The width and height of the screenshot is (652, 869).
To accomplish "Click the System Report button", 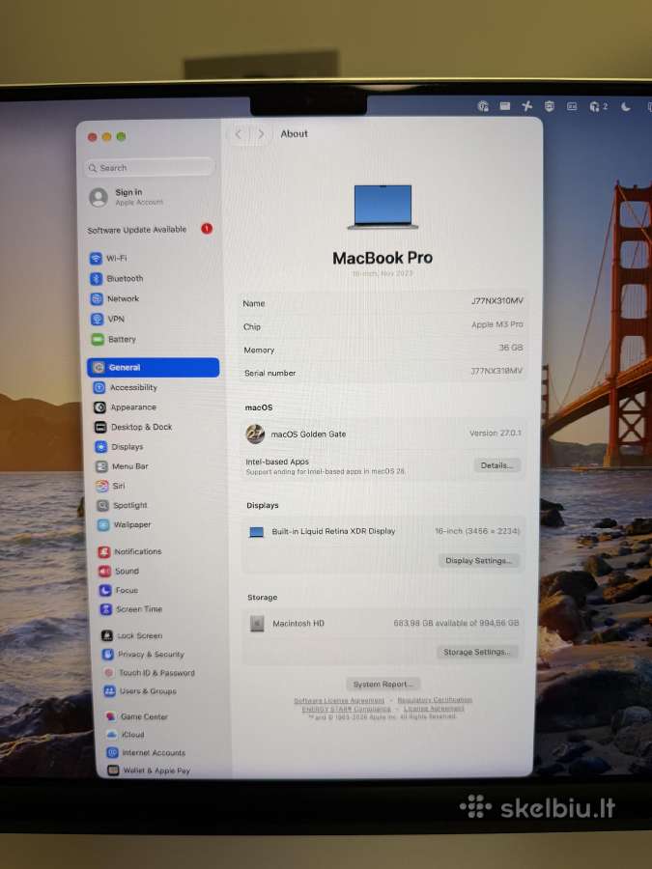I will [383, 685].
